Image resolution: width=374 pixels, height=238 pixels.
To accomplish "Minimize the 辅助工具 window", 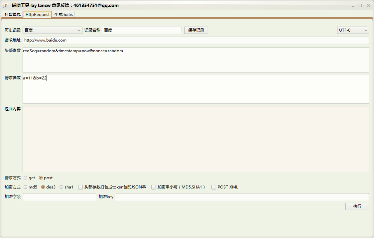I will coord(353,6).
